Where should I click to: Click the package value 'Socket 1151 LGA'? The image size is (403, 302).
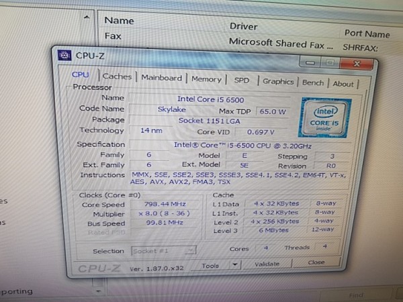(209, 121)
